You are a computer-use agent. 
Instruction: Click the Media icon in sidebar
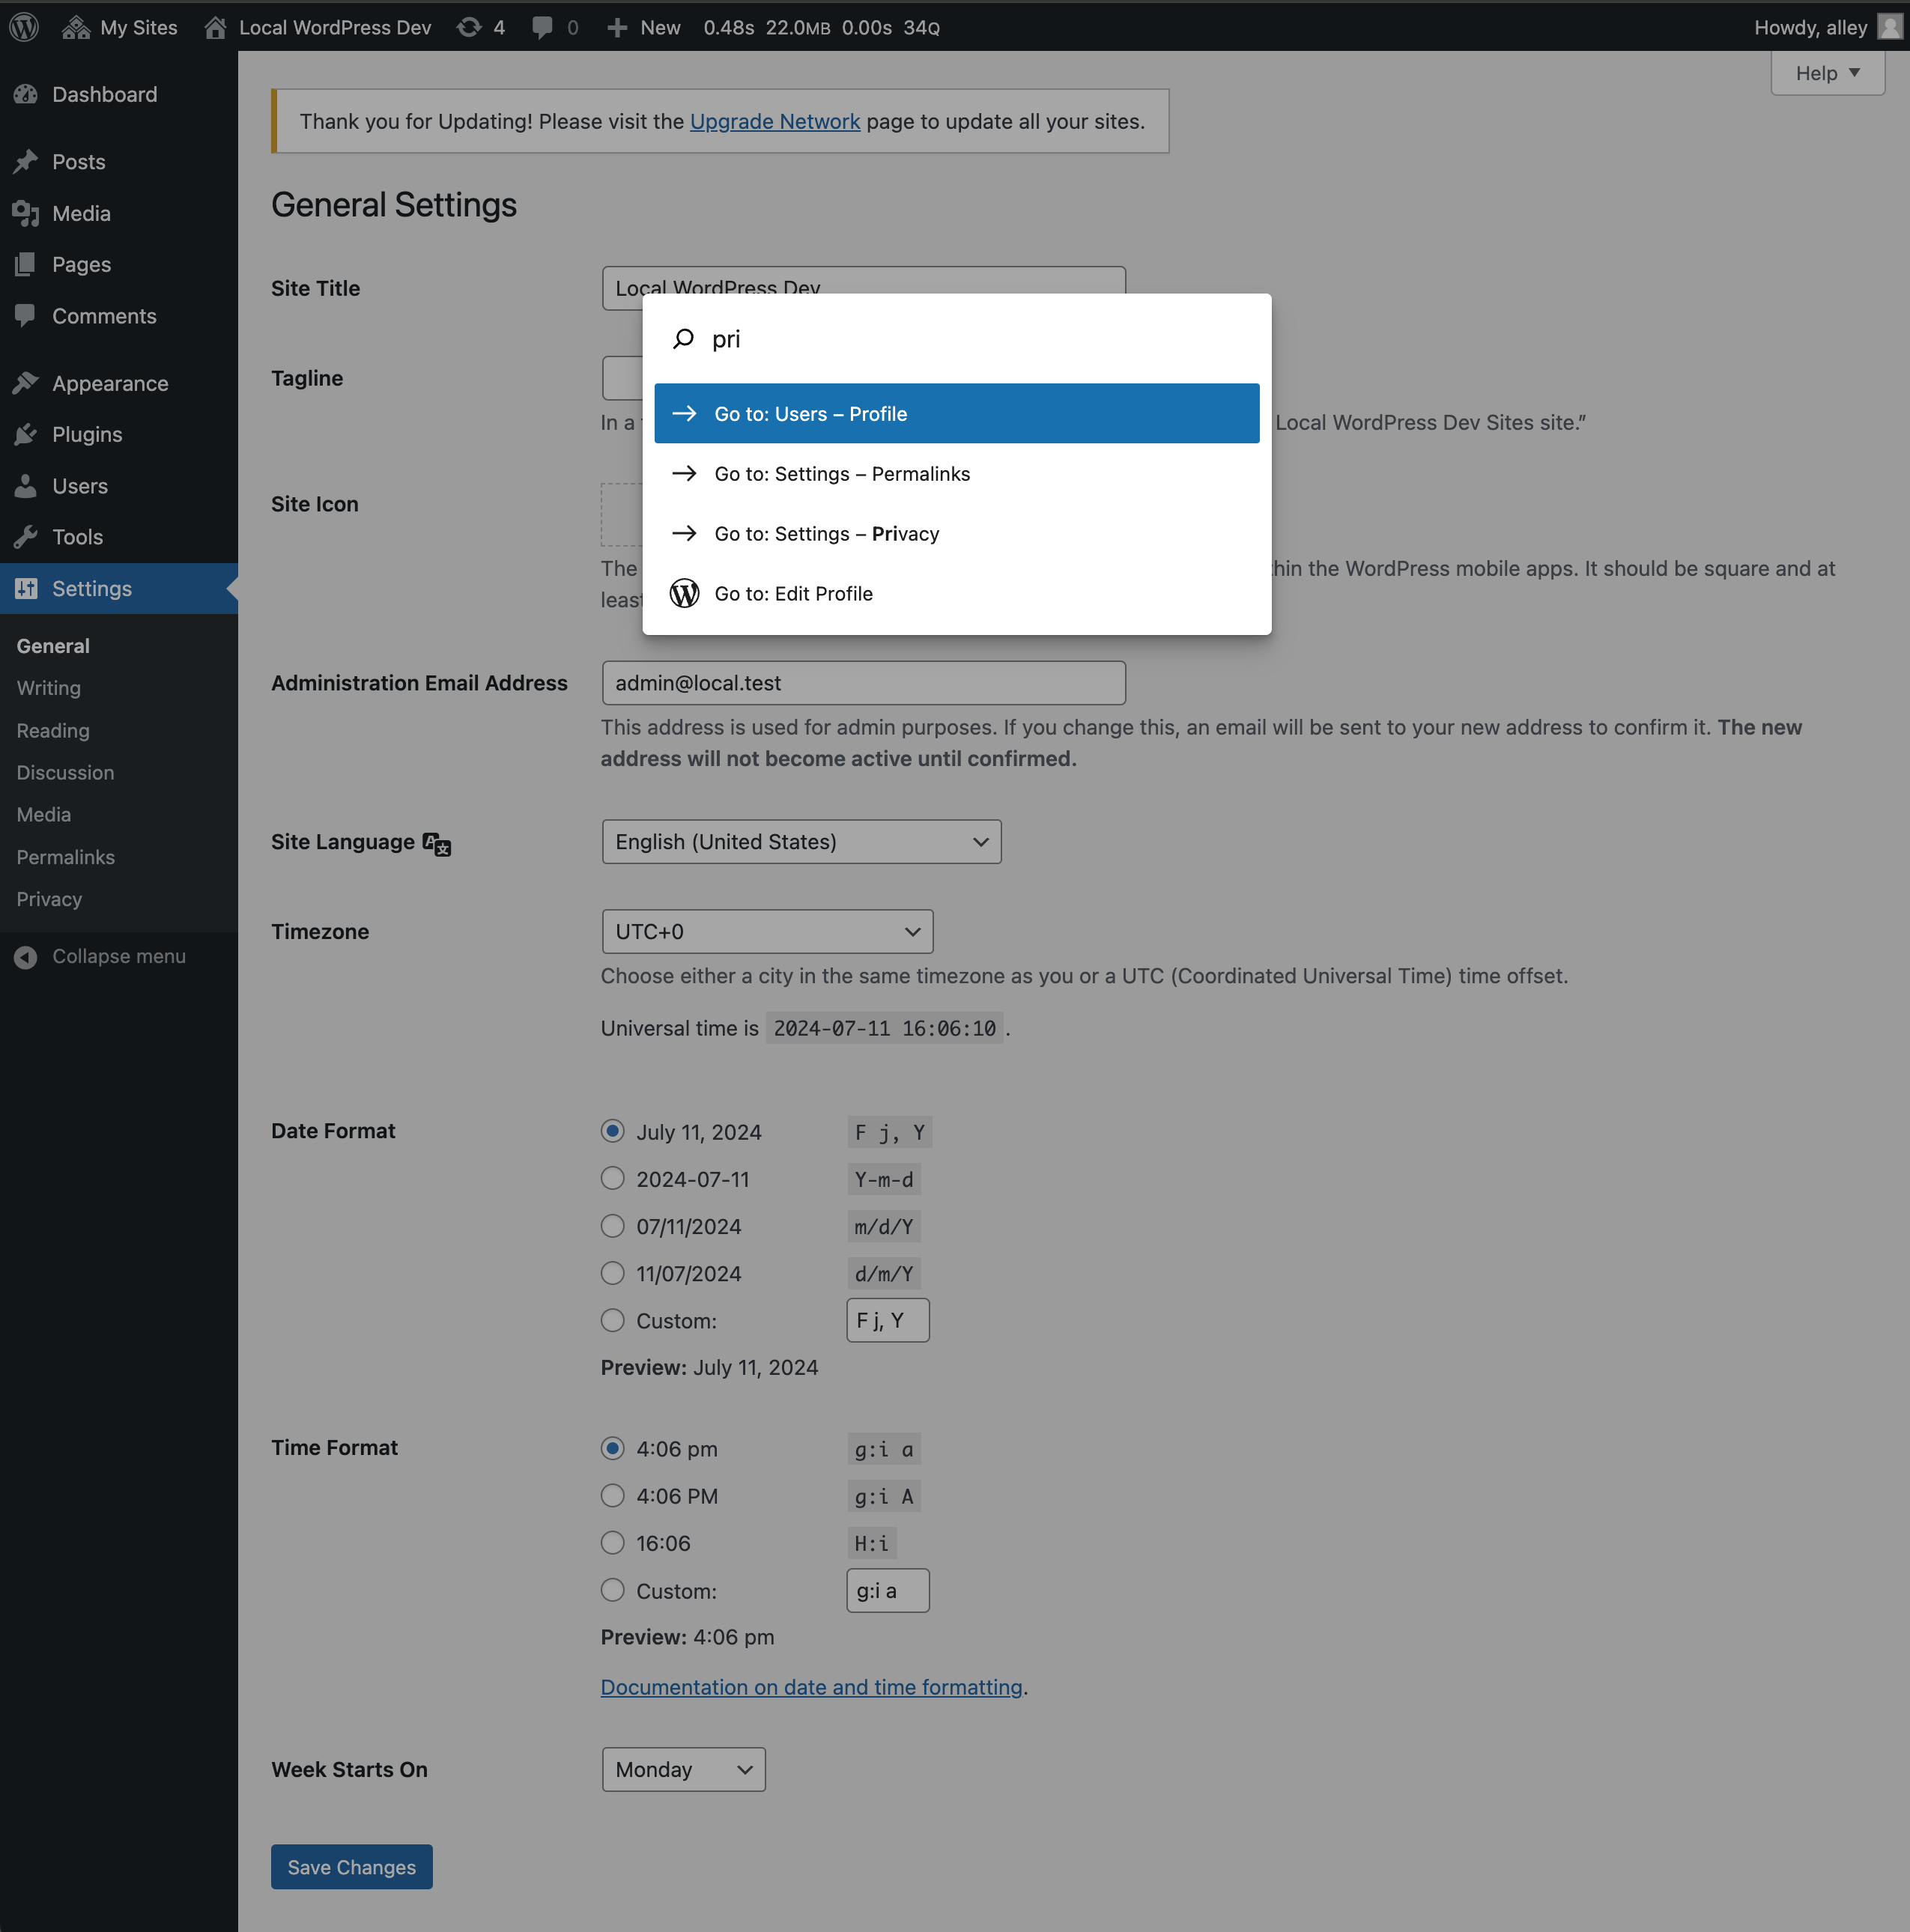(x=26, y=212)
